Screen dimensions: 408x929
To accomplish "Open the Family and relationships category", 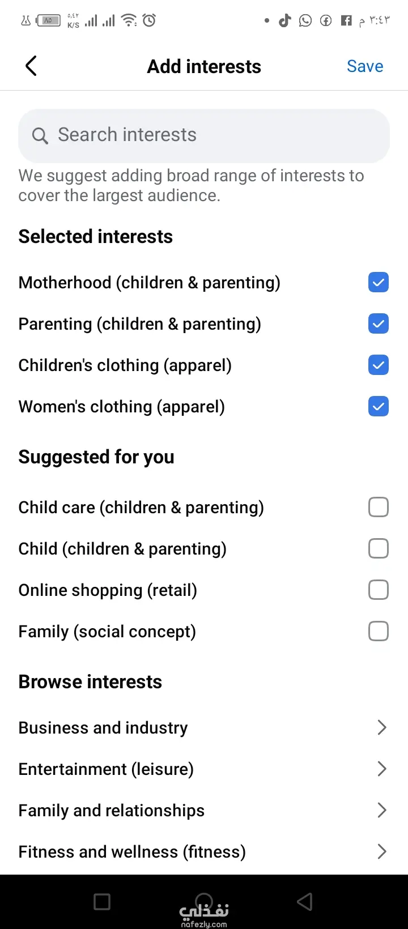I will [381, 810].
